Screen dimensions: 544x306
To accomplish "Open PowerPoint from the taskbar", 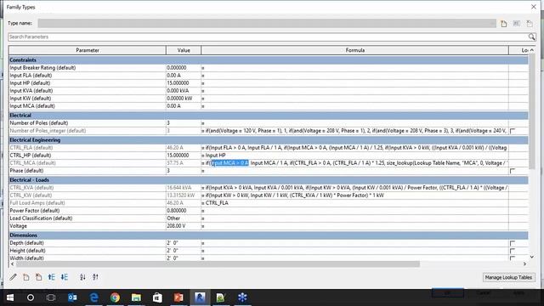I will click(x=178, y=297).
